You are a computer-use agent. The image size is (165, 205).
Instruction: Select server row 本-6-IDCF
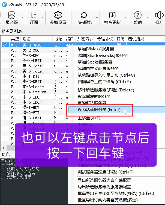point(32,102)
